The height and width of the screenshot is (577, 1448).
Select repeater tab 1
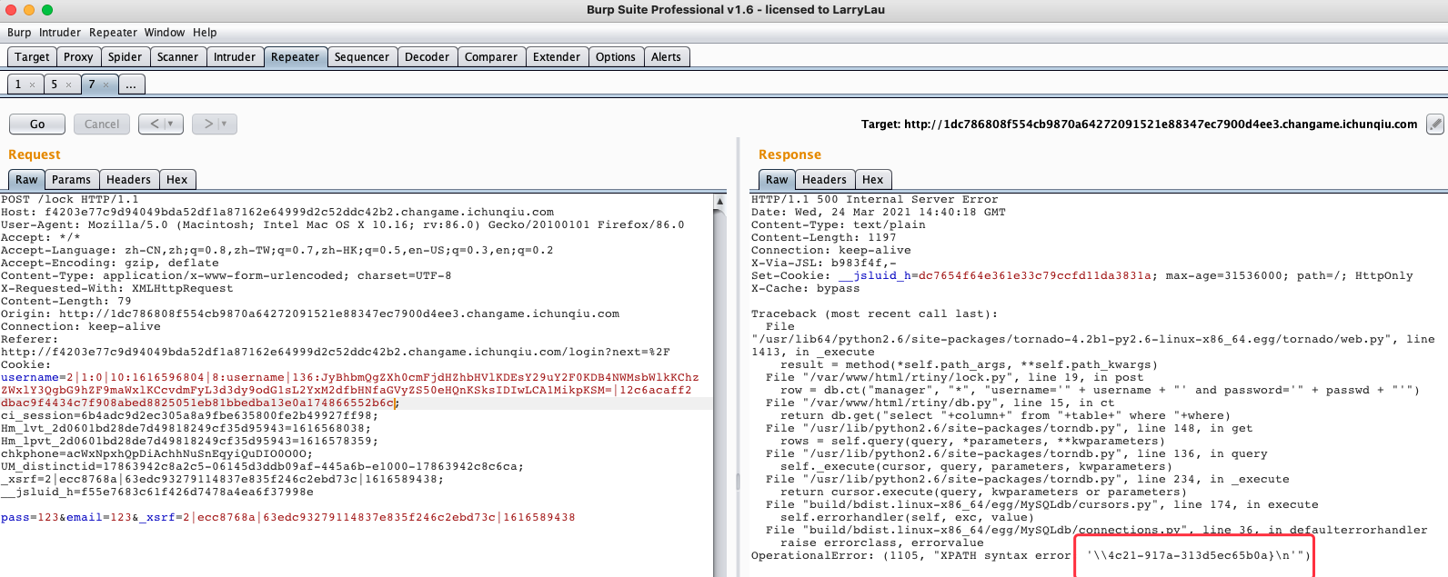point(17,85)
